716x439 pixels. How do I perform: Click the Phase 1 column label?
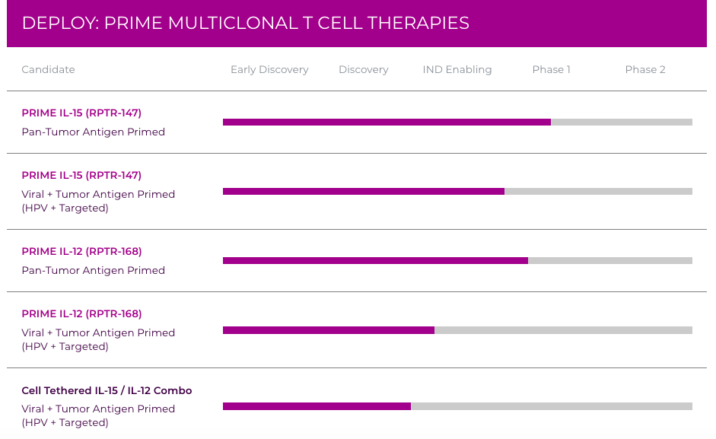pyautogui.click(x=551, y=69)
